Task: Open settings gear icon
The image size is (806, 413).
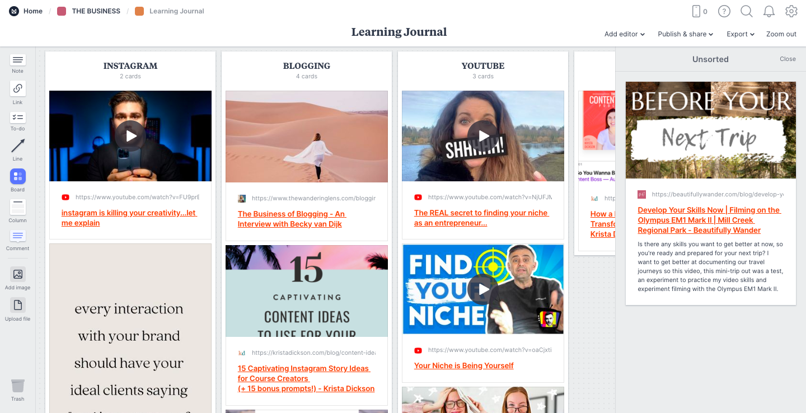Action: click(791, 11)
